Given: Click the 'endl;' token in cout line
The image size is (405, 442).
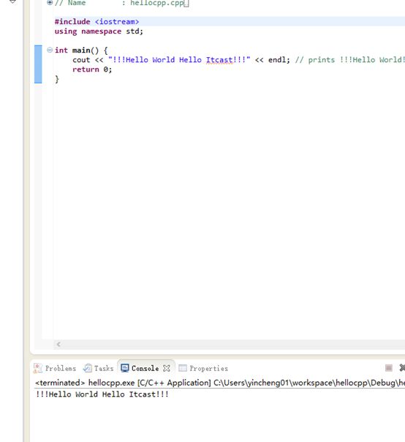Looking at the screenshot, I should click(x=279, y=60).
